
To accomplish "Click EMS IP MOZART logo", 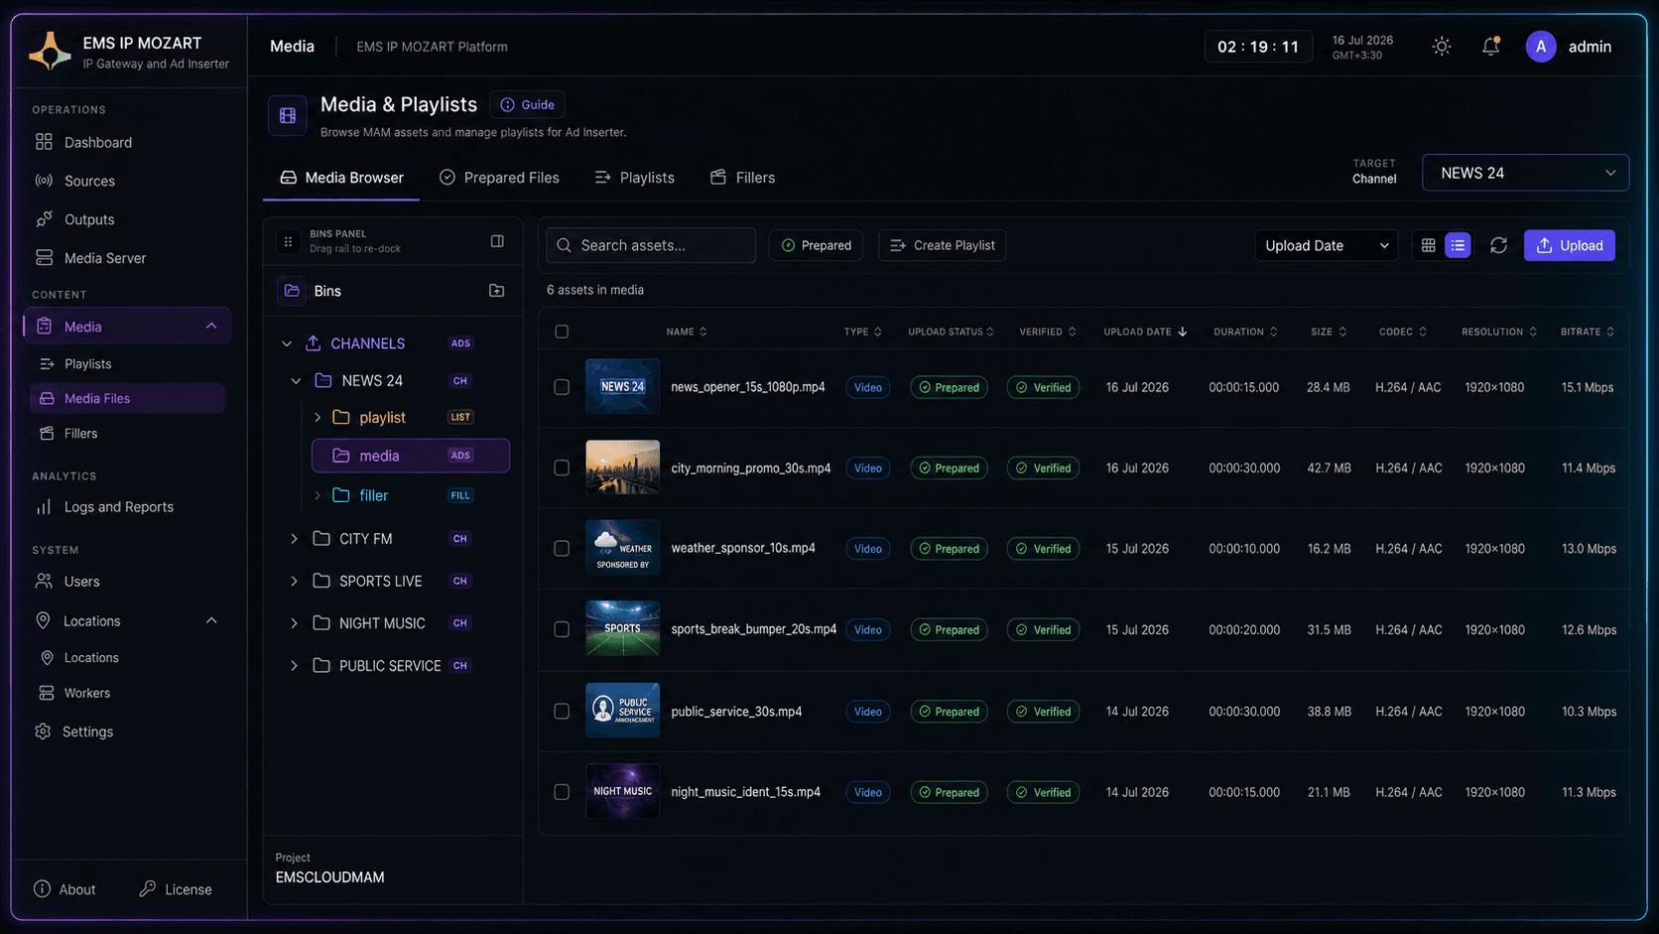I will pyautogui.click(x=50, y=51).
